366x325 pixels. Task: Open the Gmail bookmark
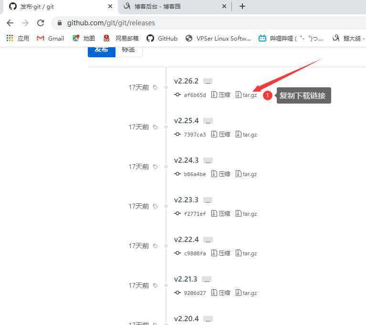pyautogui.click(x=50, y=38)
